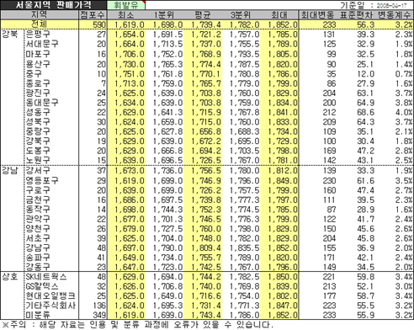
Task: Select the 표준편차 column header
Action: [356, 15]
